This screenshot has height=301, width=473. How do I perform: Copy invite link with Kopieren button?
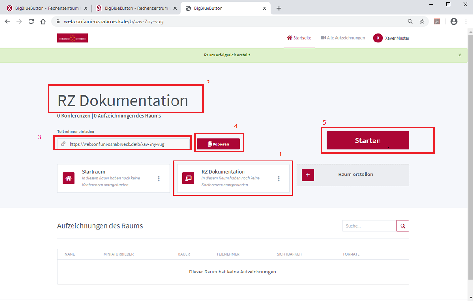coord(218,144)
